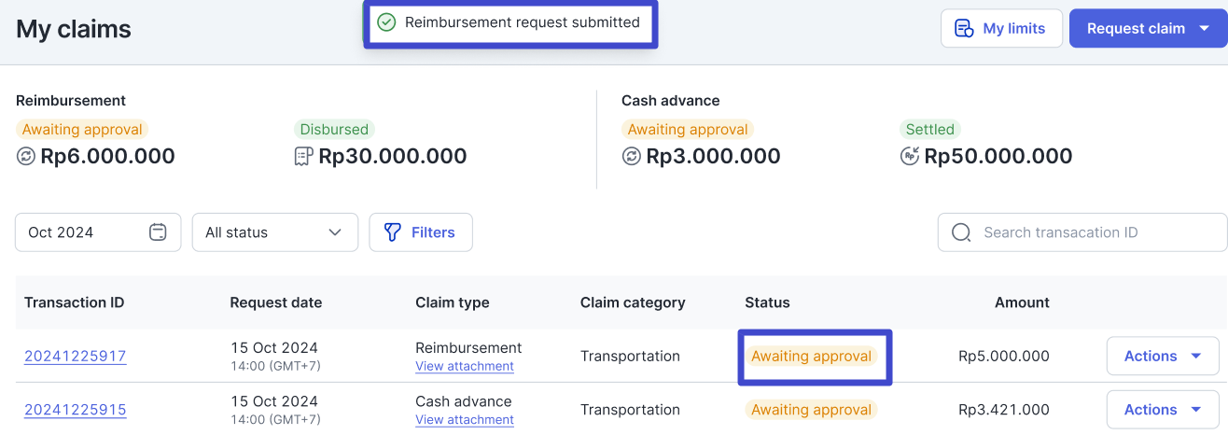View attachment for the Cash advance claim
This screenshot has width=1228, height=435.
tap(465, 420)
